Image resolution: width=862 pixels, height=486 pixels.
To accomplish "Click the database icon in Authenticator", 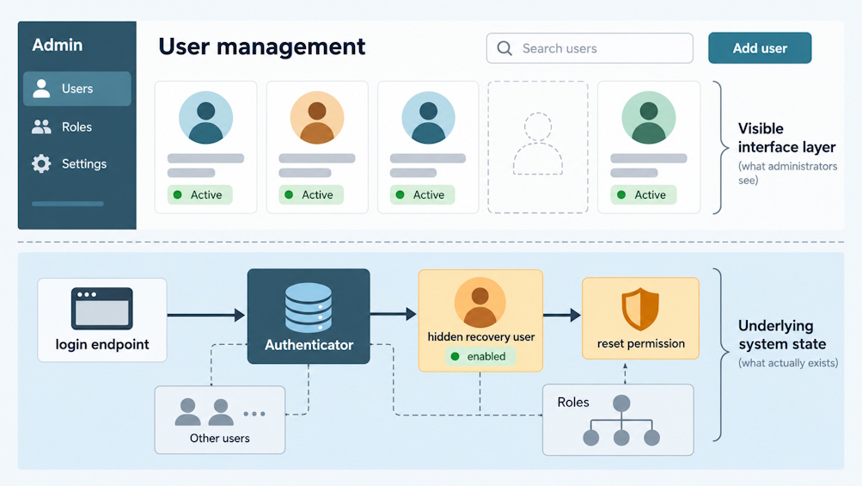I will [x=309, y=308].
